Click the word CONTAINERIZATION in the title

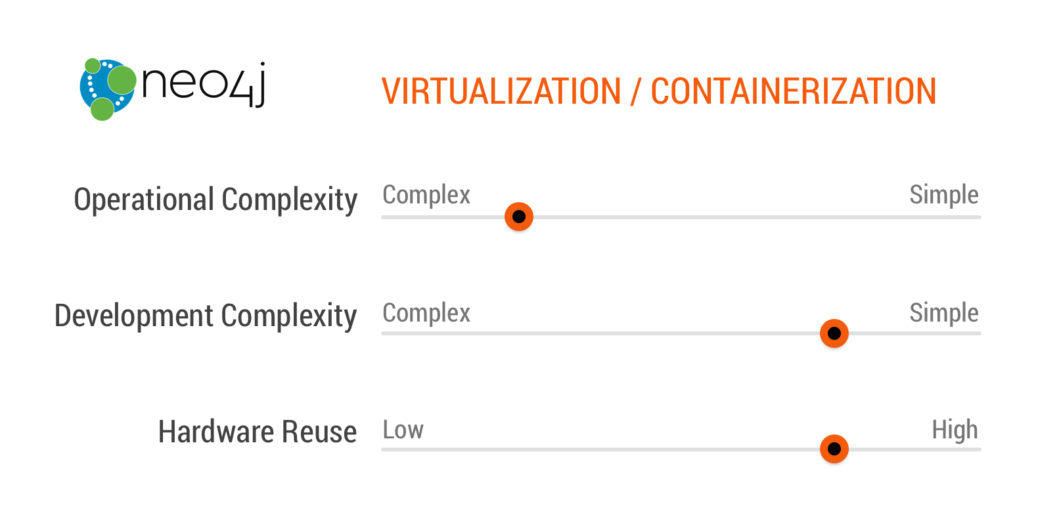coord(793,91)
